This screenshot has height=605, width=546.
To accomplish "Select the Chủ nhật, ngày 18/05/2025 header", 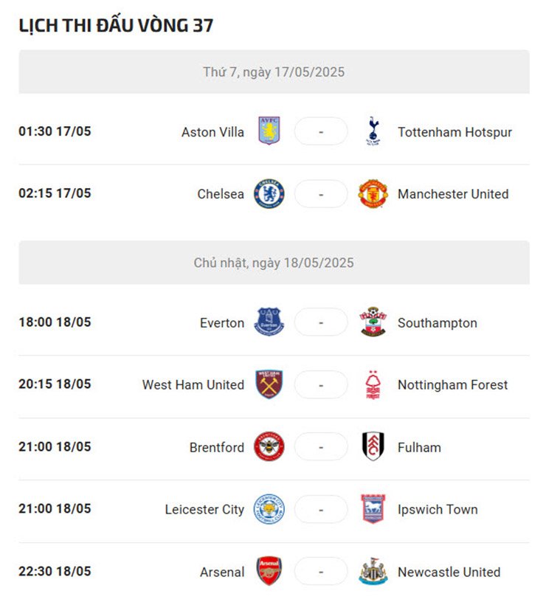I will [274, 263].
